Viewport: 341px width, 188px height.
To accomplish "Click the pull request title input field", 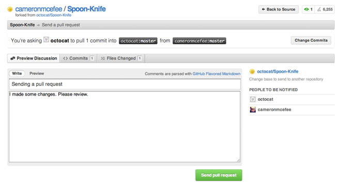I will [x=125, y=84].
